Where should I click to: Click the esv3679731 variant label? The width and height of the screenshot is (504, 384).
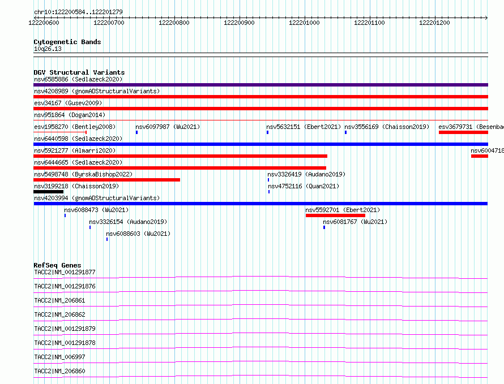point(471,127)
